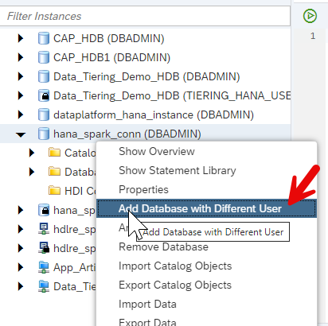Click the Filter Instances search field
The width and height of the screenshot is (328, 326).
145,16
